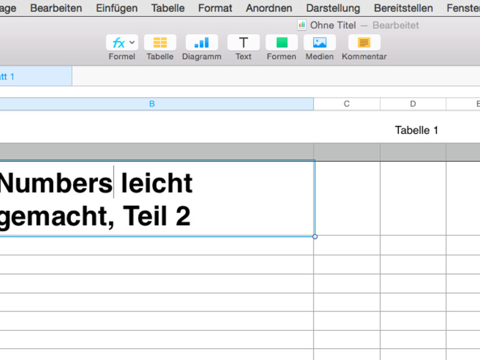The height and width of the screenshot is (360, 480).
Task: Select header cell in column D
Action: 413,152
